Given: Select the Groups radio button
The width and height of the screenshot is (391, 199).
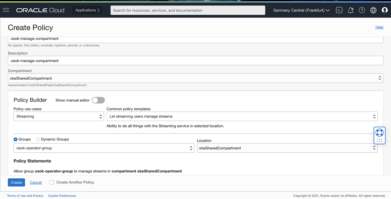Looking at the screenshot, I should coord(15,139).
